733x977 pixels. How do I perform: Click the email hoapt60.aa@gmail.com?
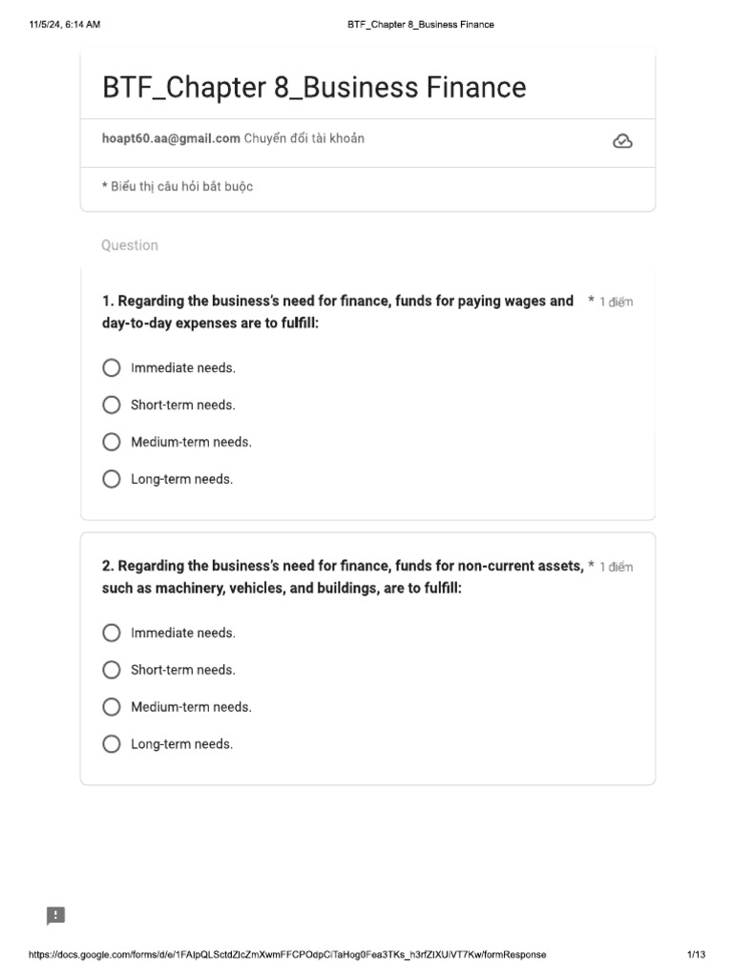click(171, 139)
